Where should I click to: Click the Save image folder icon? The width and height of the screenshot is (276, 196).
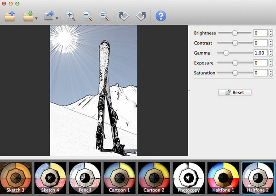click(29, 16)
